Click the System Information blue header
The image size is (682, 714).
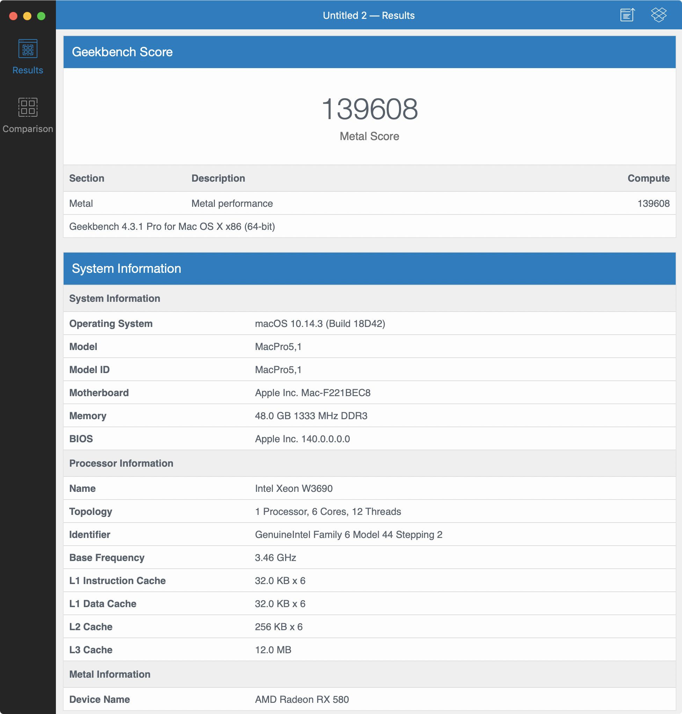[126, 269]
